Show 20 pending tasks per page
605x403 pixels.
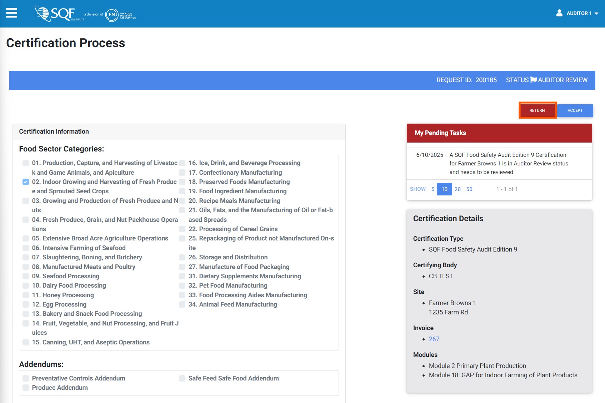tap(457, 189)
